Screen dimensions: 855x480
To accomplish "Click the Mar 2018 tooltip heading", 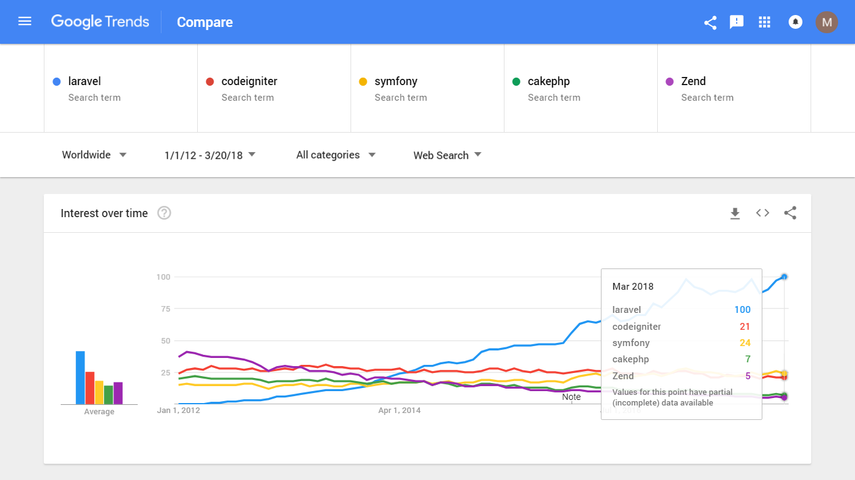I will pyautogui.click(x=633, y=287).
